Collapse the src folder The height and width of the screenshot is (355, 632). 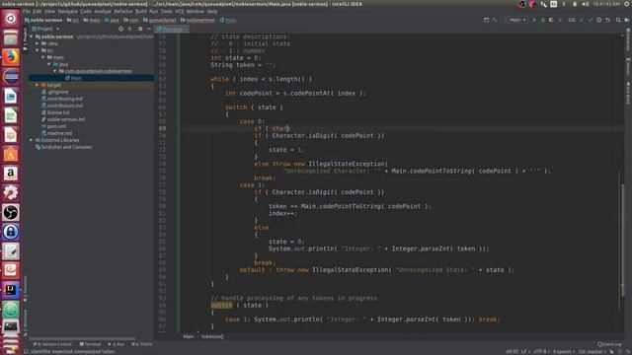pos(38,50)
